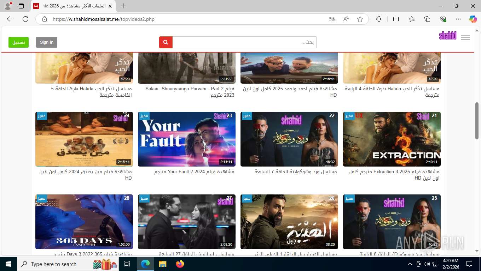This screenshot has width=481, height=271.
Task: Open مين يصدق thumbnail numbered 24
Action: pyautogui.click(x=84, y=139)
